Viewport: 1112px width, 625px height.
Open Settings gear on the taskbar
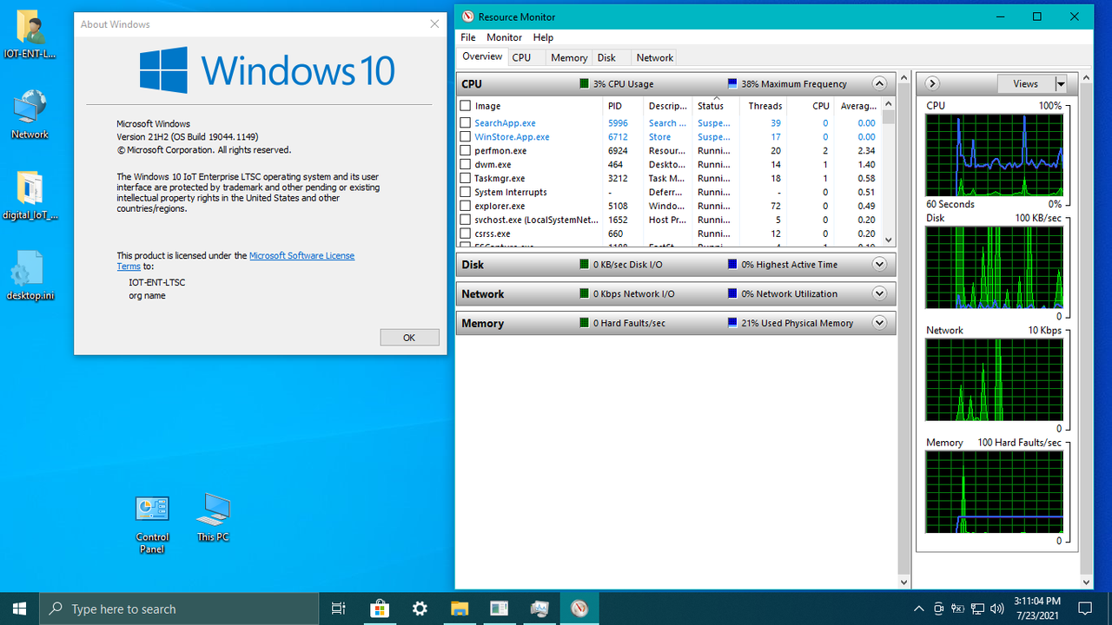(x=420, y=609)
